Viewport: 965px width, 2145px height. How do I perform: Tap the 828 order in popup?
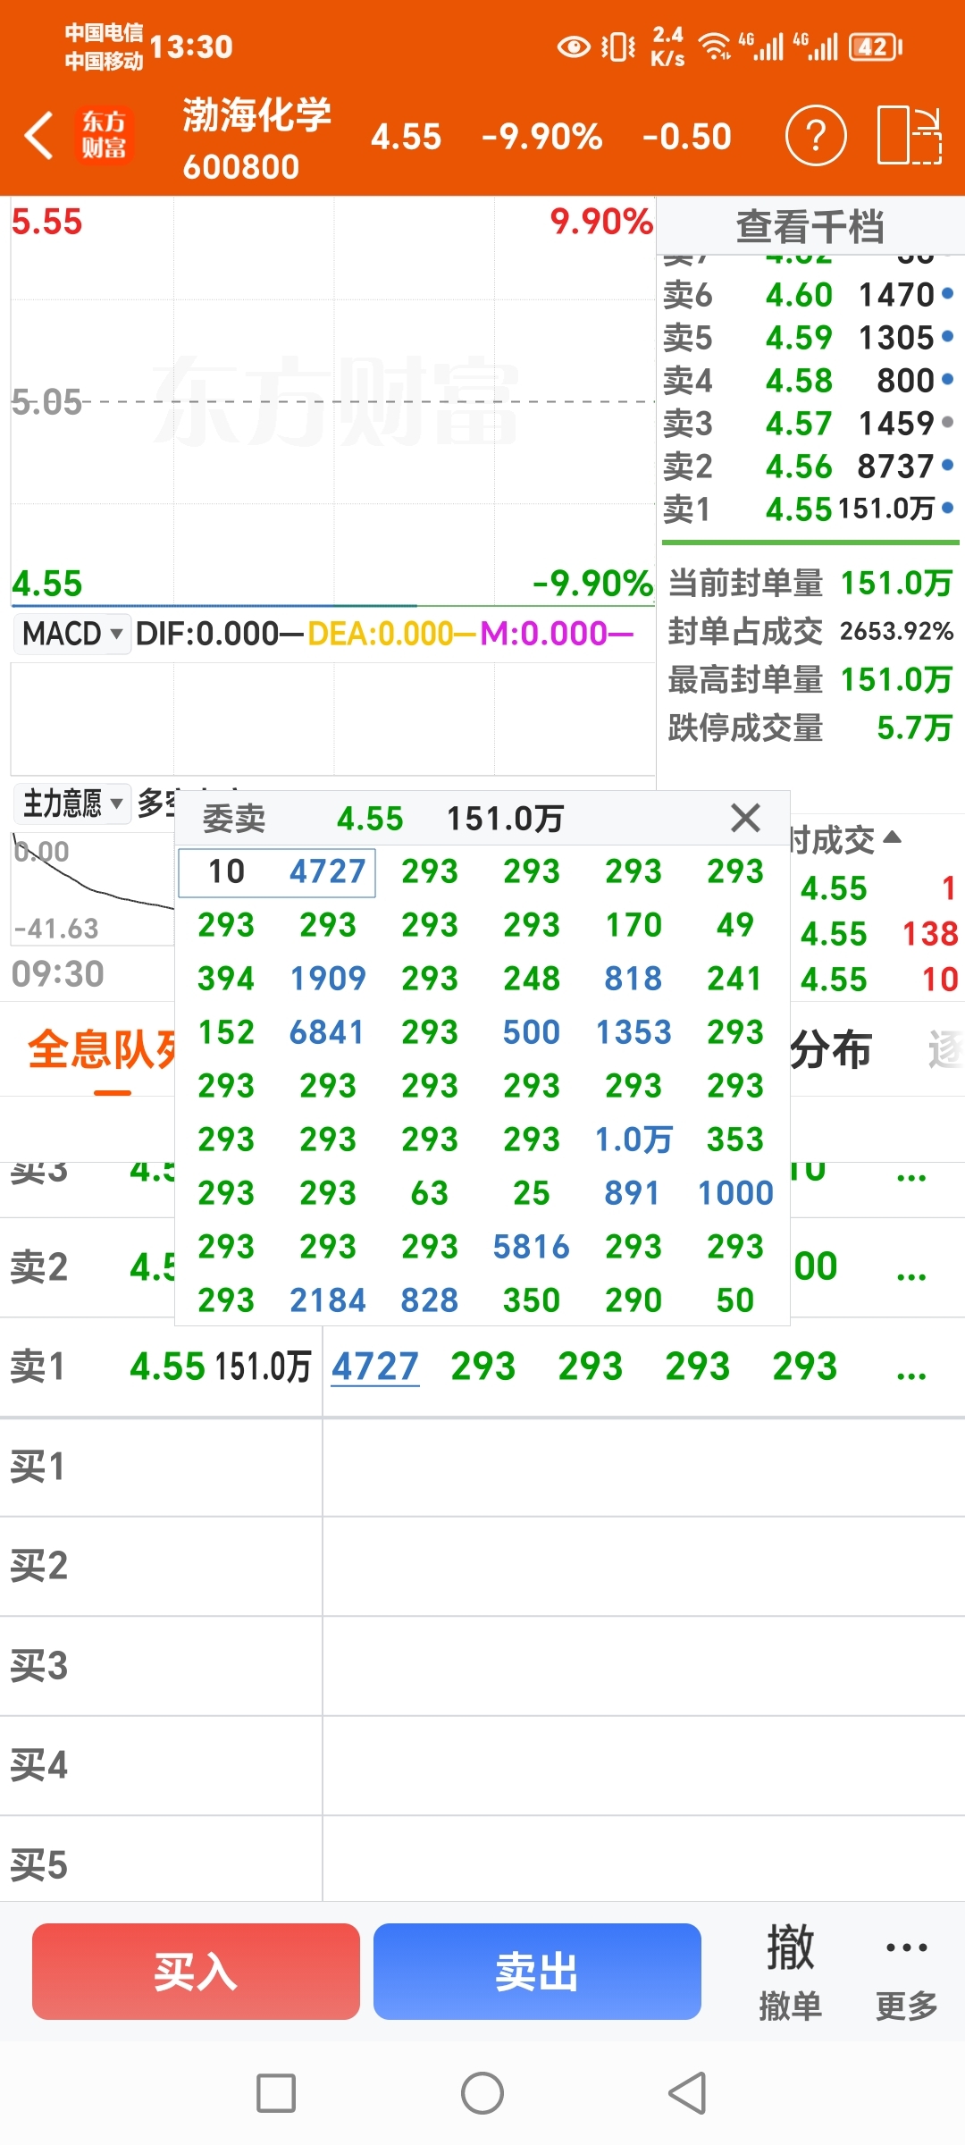point(430,1300)
